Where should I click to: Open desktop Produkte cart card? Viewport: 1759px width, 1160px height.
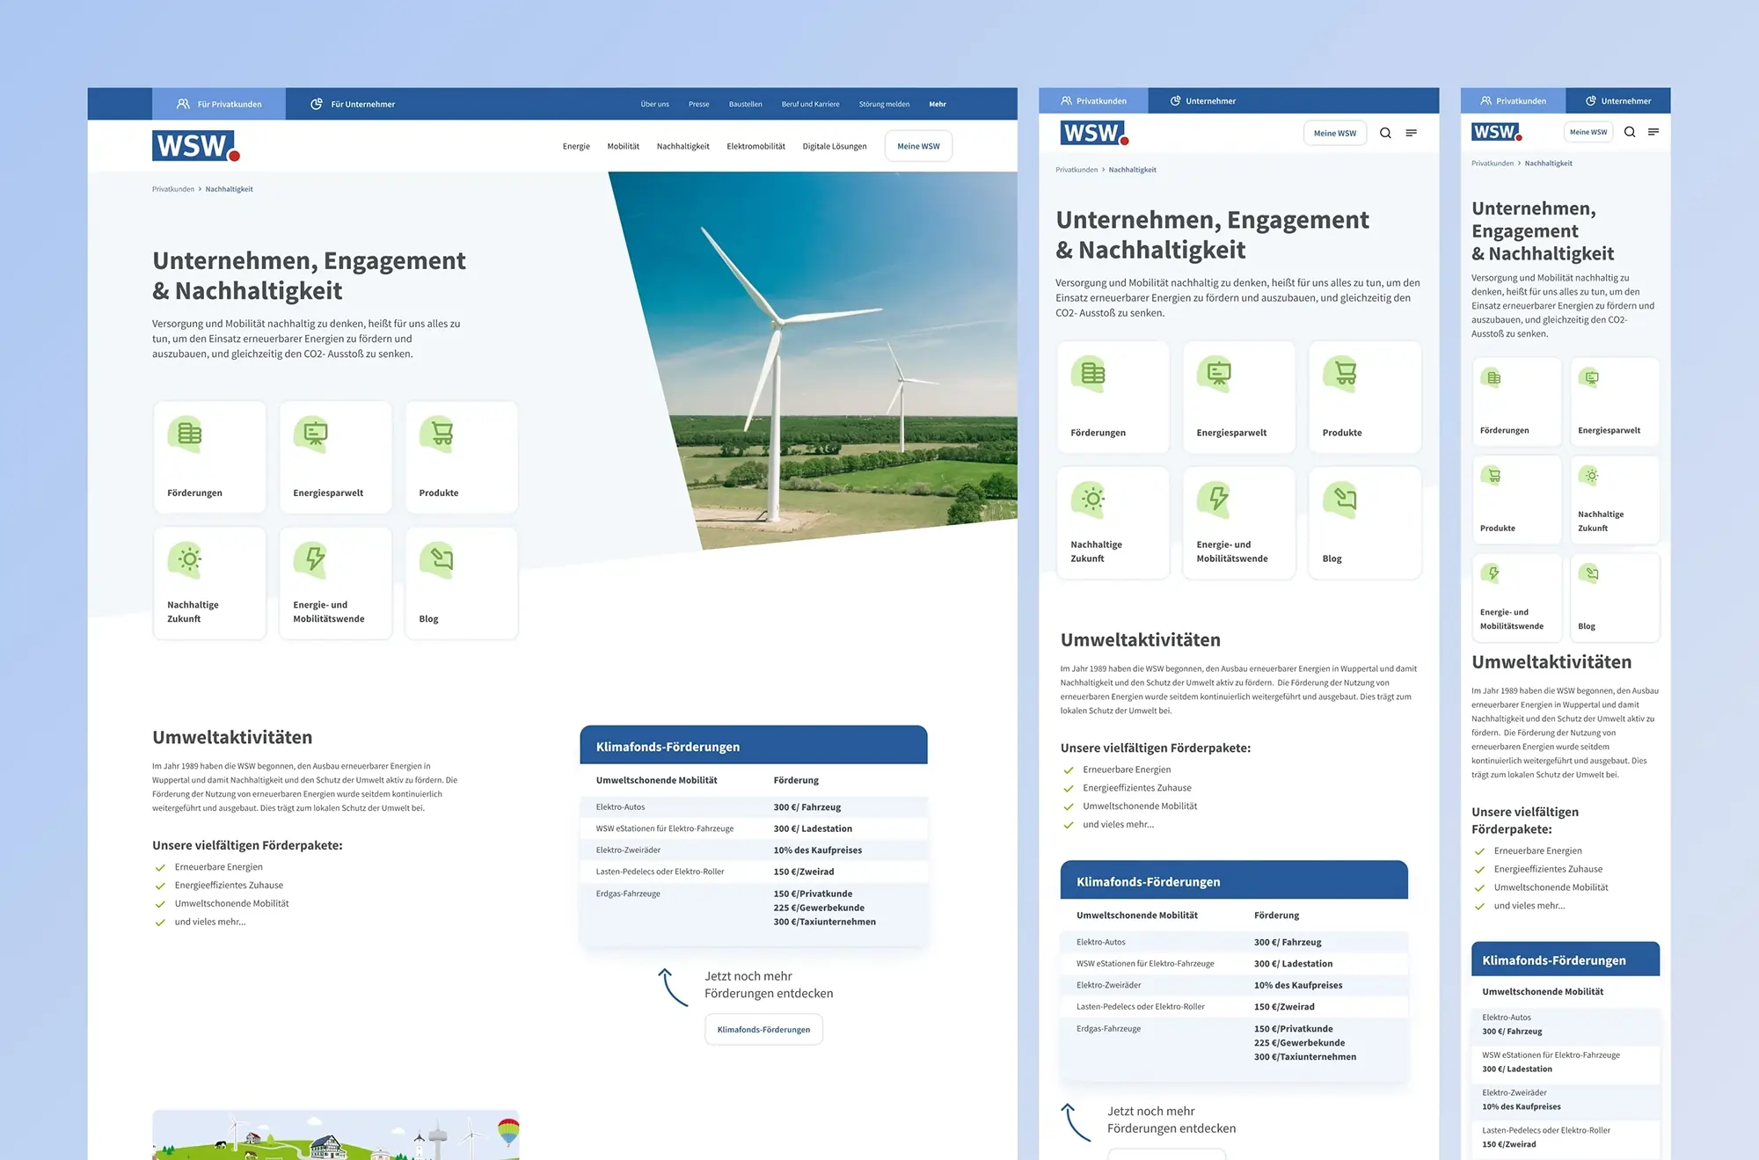click(461, 457)
